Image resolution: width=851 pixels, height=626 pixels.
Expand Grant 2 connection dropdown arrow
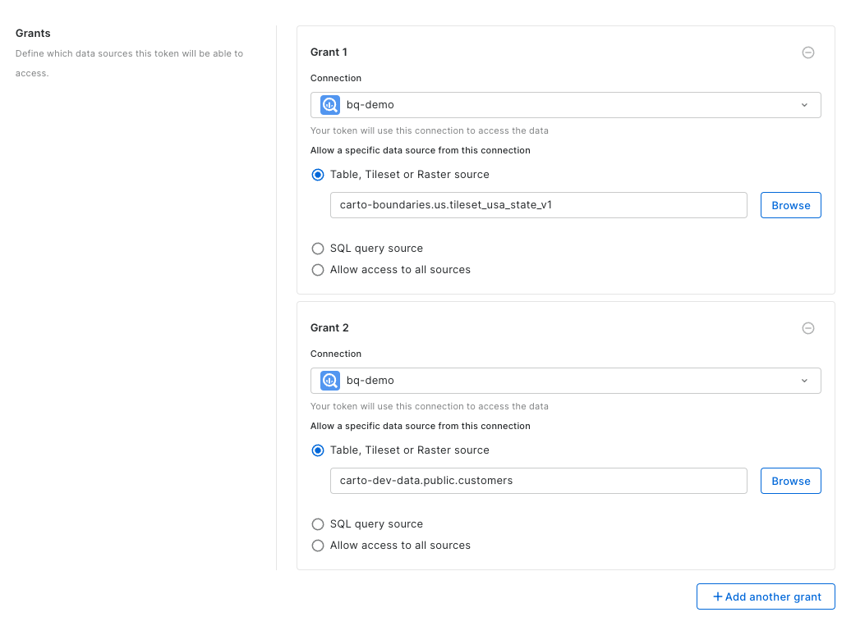(804, 381)
